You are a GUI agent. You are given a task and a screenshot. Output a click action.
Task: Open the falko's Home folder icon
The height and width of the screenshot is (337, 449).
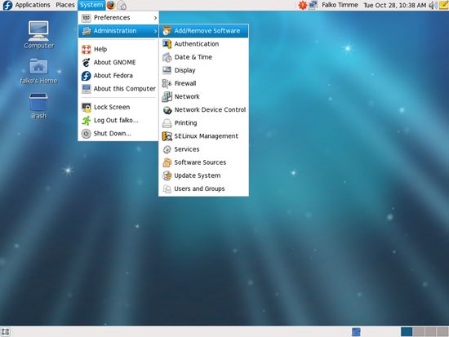38,71
